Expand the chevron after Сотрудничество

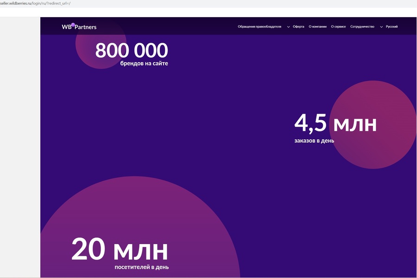(x=381, y=27)
